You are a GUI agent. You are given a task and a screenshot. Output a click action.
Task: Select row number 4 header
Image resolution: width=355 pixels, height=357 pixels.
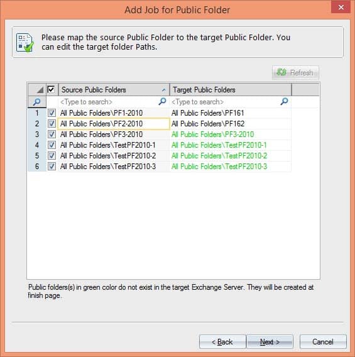[37, 145]
